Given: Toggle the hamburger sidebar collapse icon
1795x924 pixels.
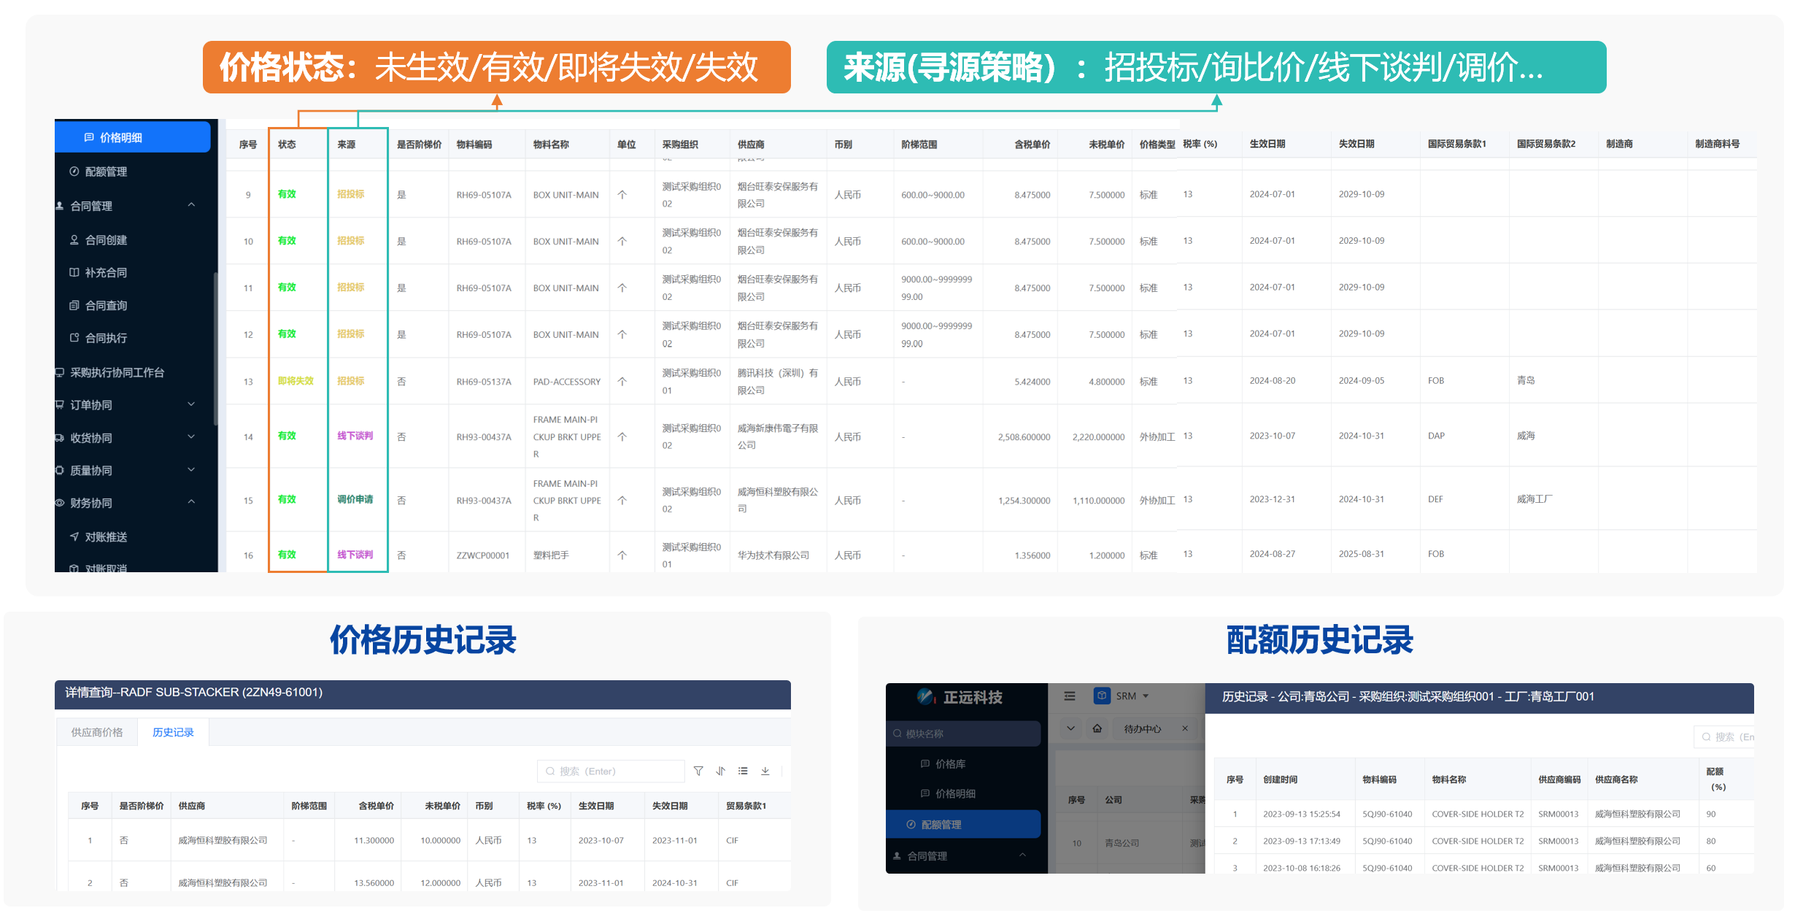Looking at the screenshot, I should tap(1070, 696).
